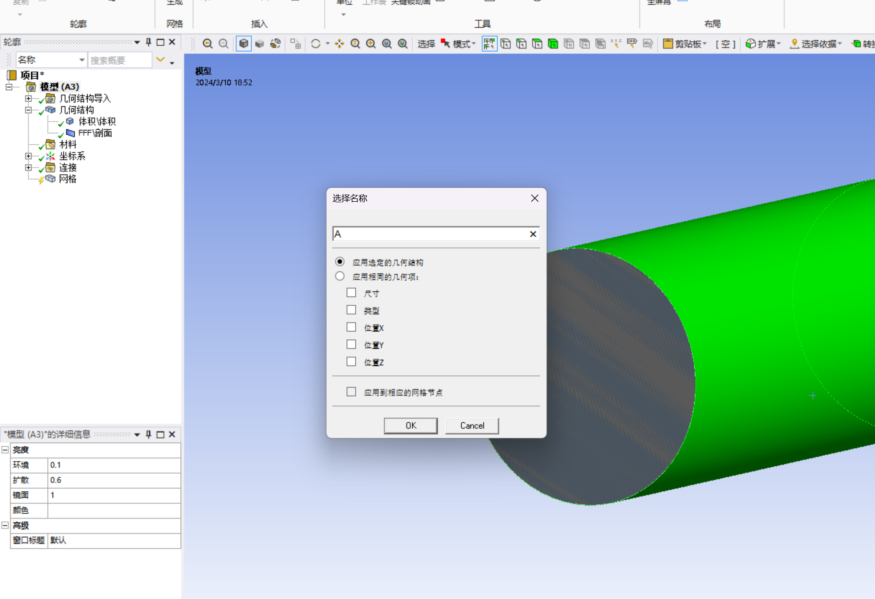Enable 应用到相应的网格节点 checkbox
Image resolution: width=875 pixels, height=599 pixels.
351,392
